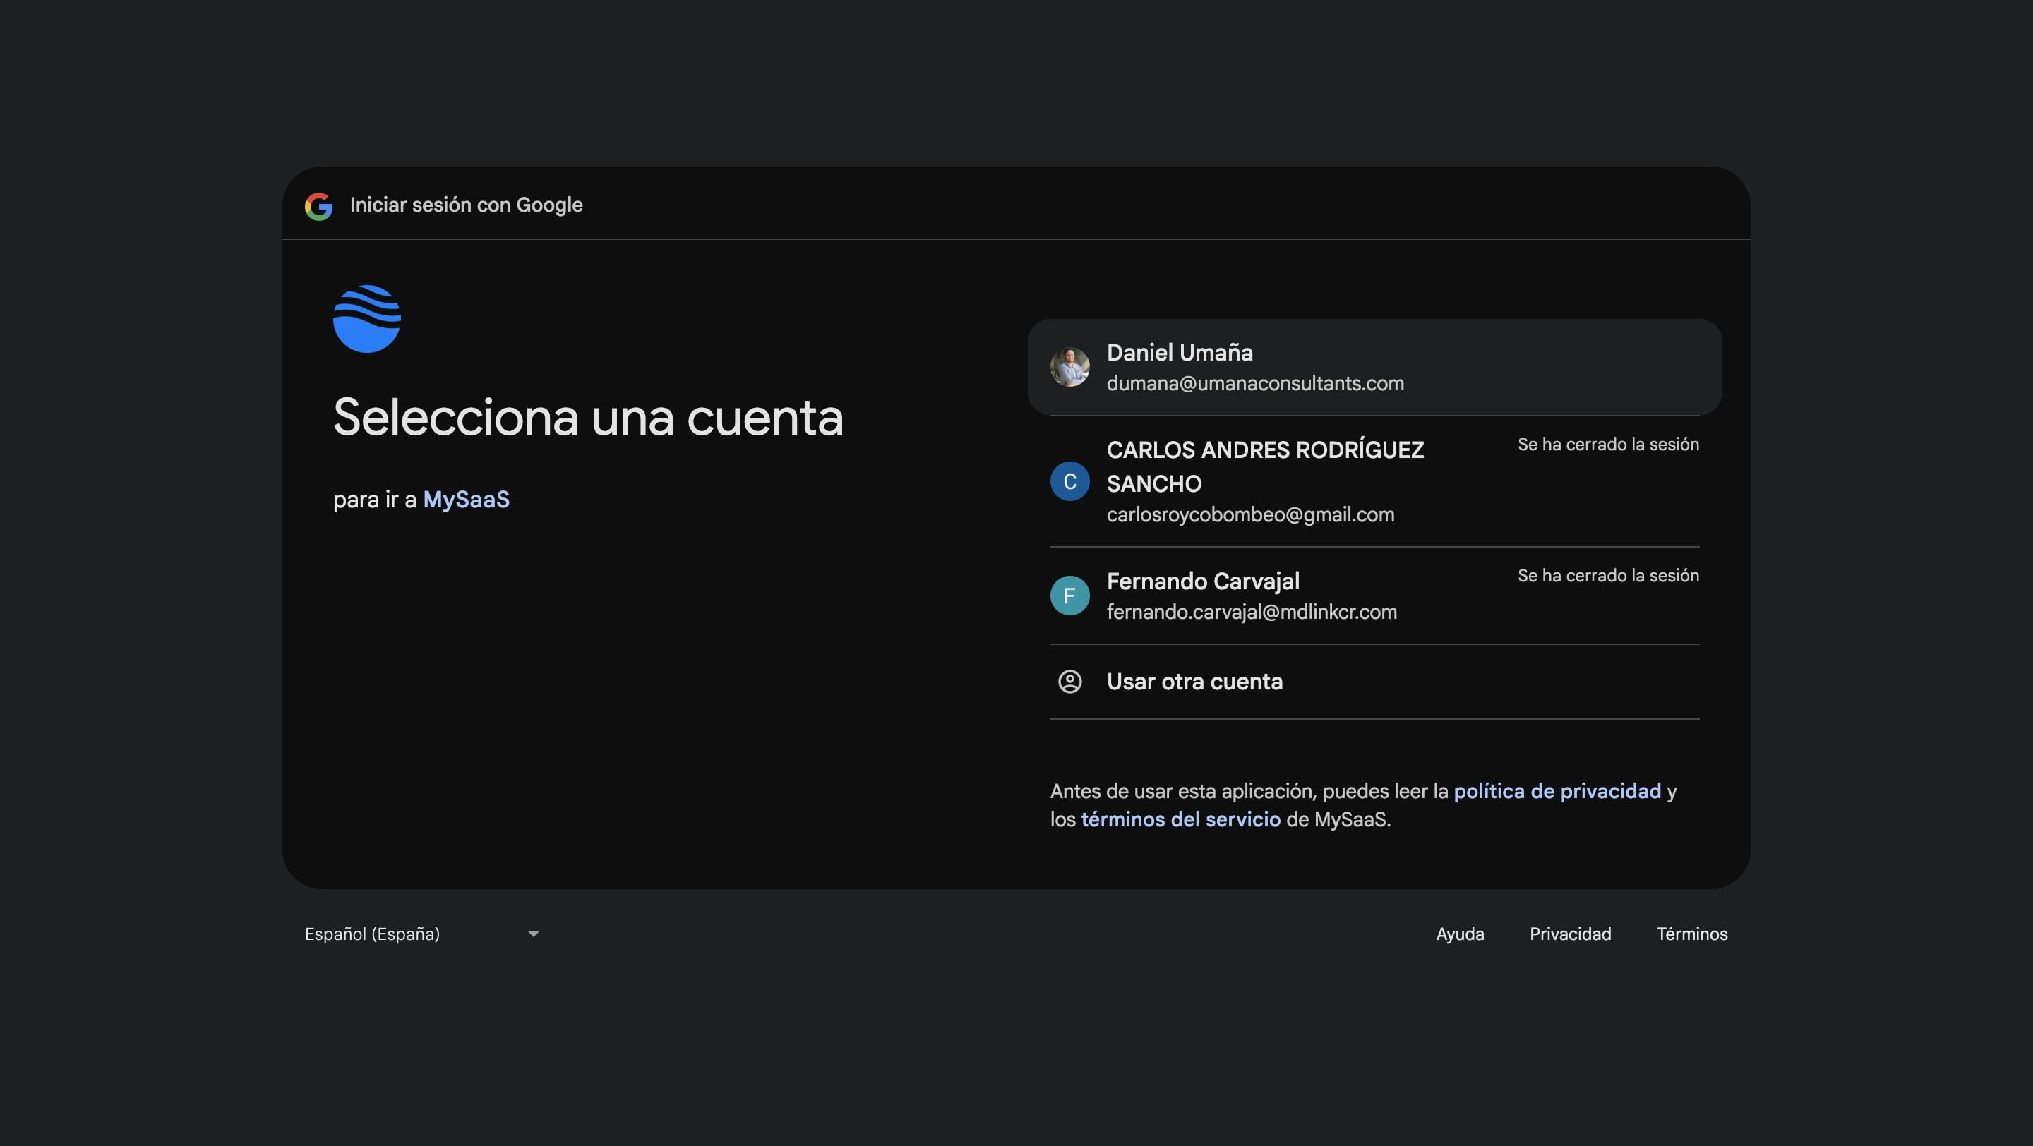
Task: Open the Privacidad footer link
Action: coord(1570,934)
